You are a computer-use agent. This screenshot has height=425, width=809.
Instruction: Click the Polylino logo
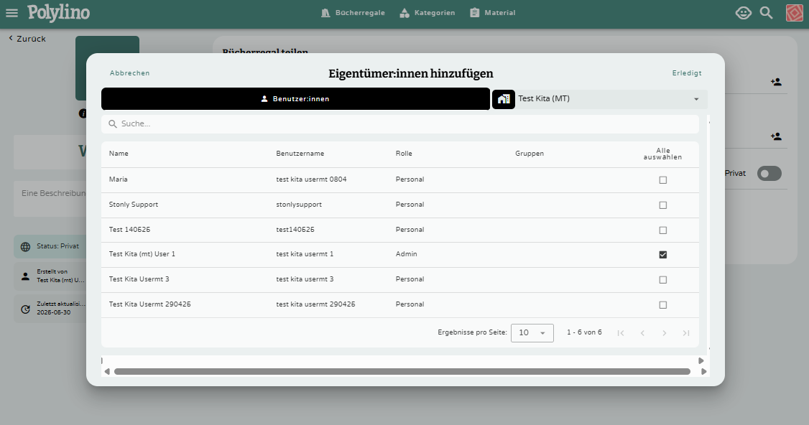click(x=58, y=13)
